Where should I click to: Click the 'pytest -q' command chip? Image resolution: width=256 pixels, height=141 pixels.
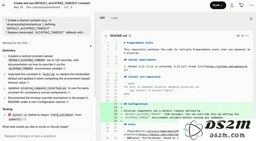click(x=20, y=115)
